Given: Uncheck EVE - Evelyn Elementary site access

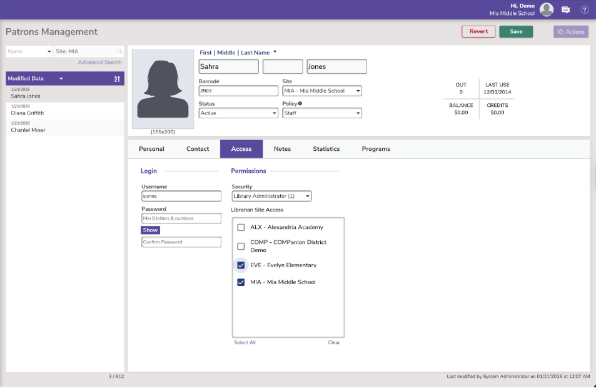Looking at the screenshot, I should click(x=241, y=265).
